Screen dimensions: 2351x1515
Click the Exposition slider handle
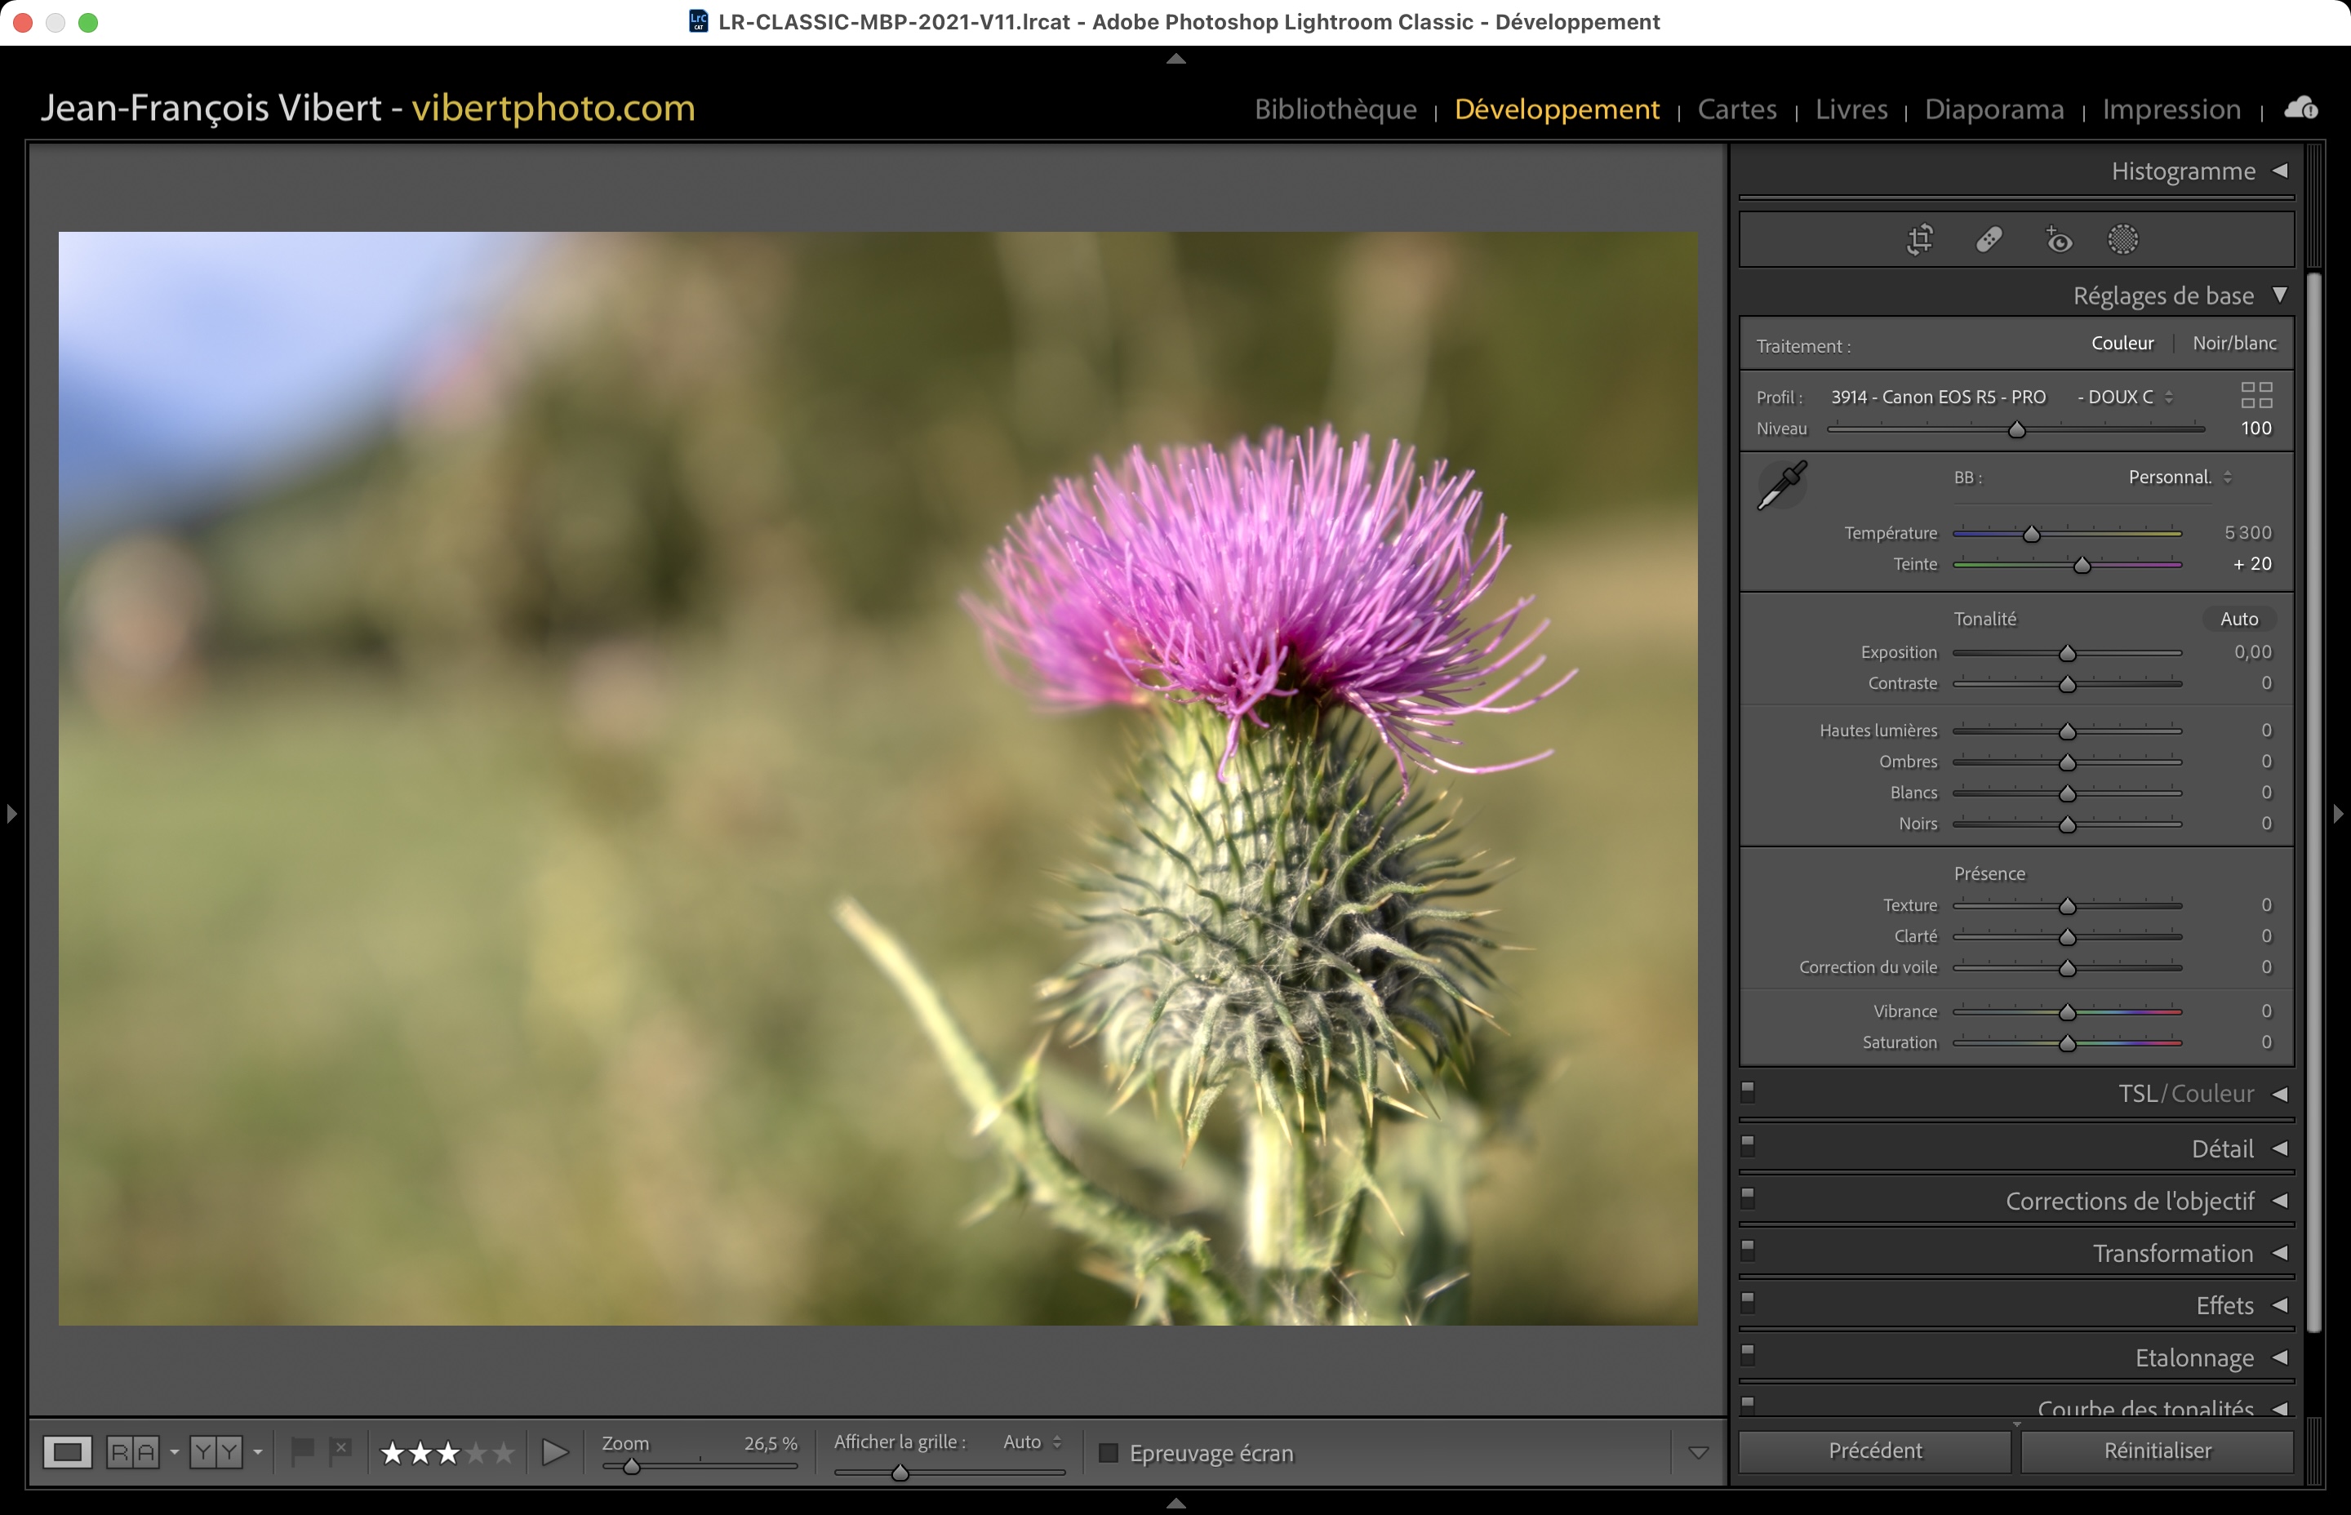2067,654
